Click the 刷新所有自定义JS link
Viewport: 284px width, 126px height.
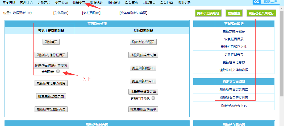click(234, 106)
